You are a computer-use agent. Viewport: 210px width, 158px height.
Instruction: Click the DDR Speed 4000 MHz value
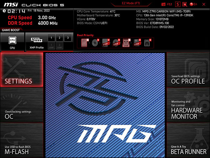pyautogui.click(x=48, y=23)
